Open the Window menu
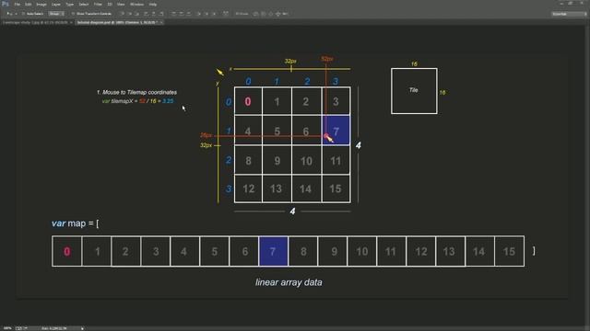The width and height of the screenshot is (590, 331). click(136, 4)
